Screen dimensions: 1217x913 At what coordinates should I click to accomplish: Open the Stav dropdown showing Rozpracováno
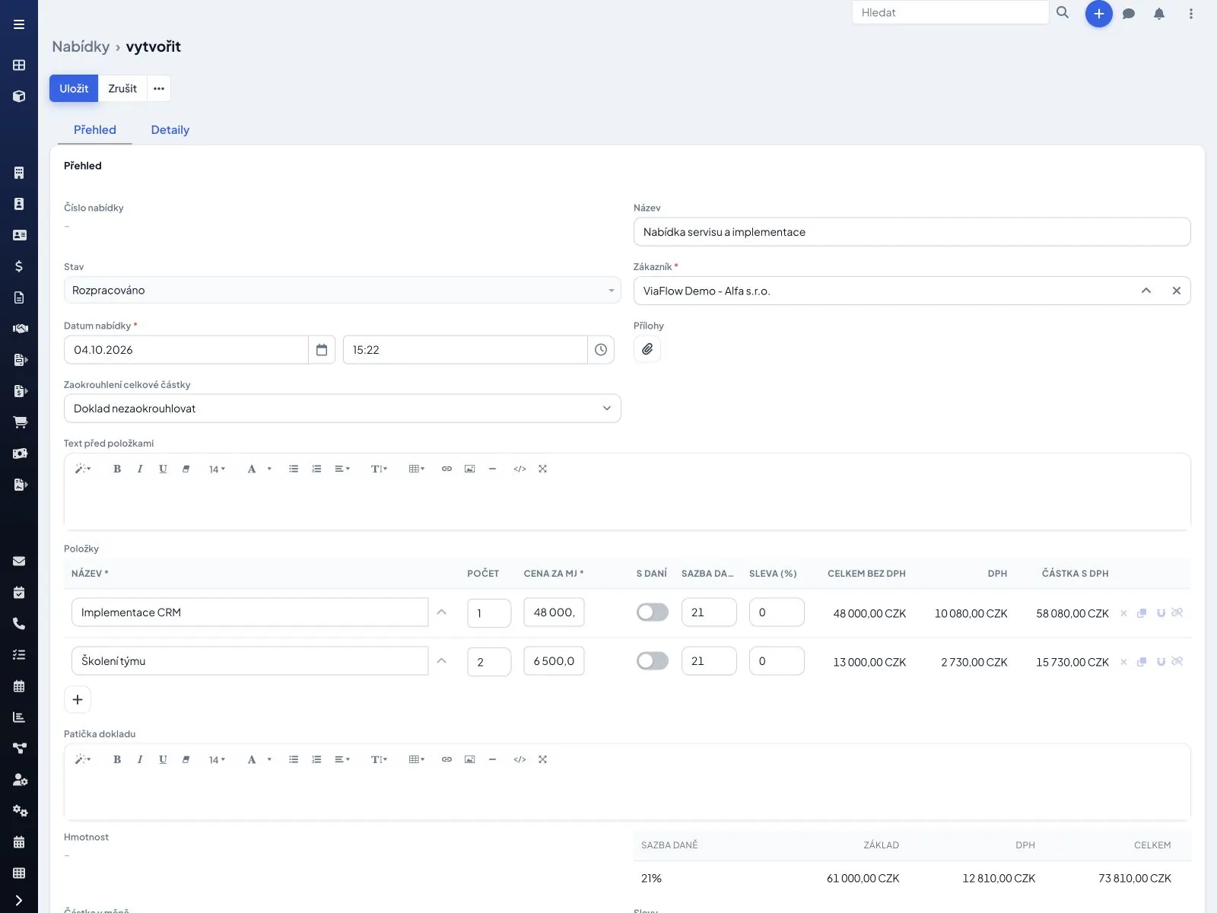click(x=342, y=290)
